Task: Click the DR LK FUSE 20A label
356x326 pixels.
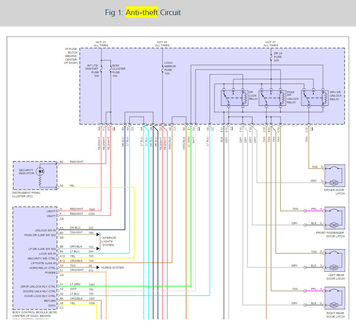Action: coord(278,57)
